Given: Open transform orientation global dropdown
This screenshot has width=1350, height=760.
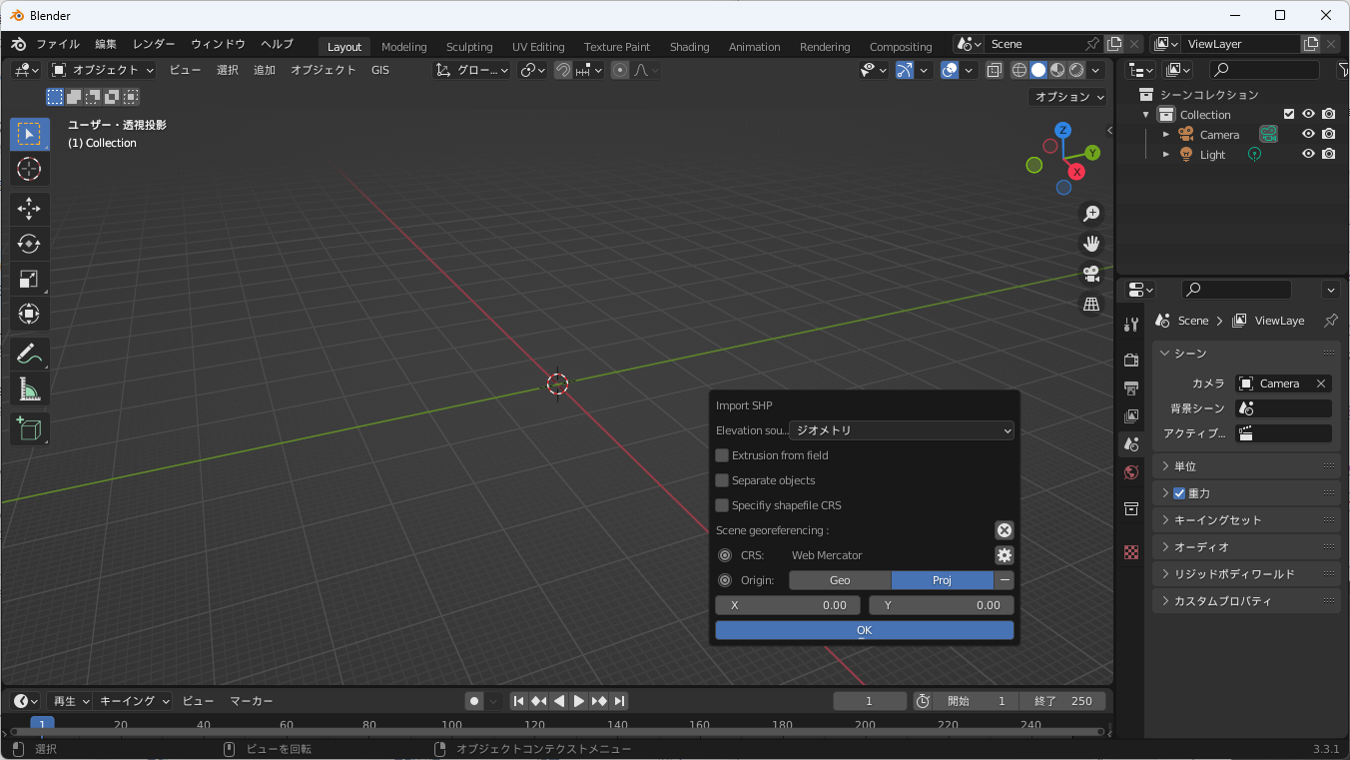Looking at the screenshot, I should [x=472, y=70].
